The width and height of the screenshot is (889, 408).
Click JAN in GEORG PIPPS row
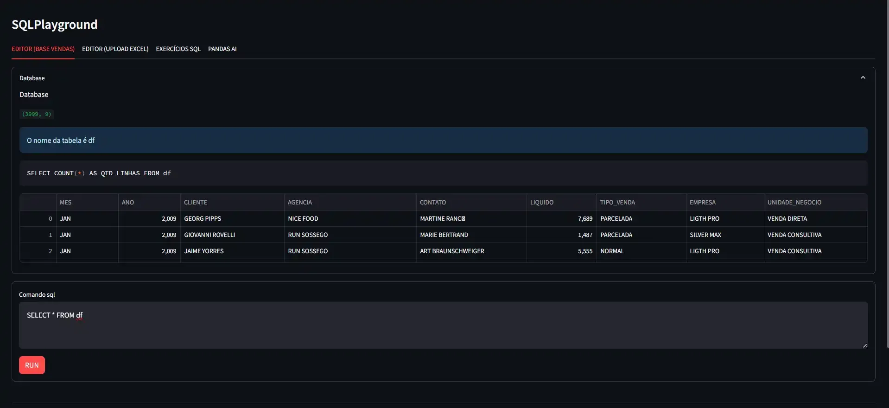[87, 218]
